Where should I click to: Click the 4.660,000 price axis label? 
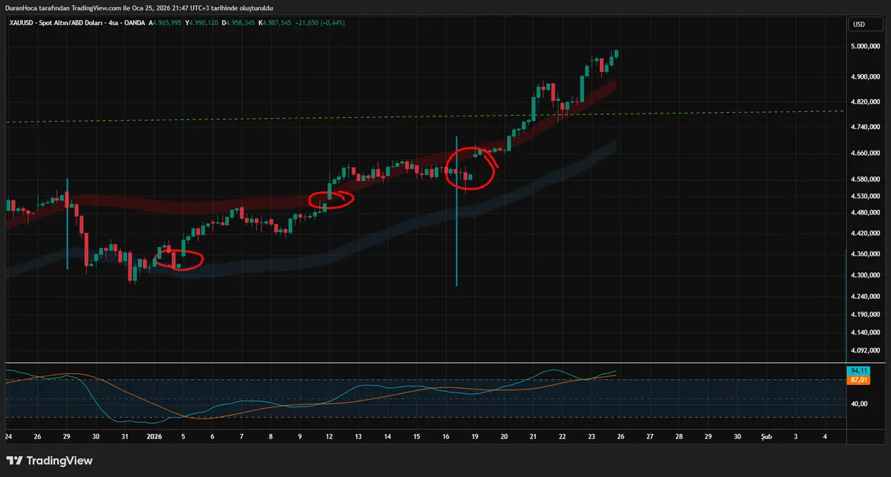pyautogui.click(x=866, y=154)
